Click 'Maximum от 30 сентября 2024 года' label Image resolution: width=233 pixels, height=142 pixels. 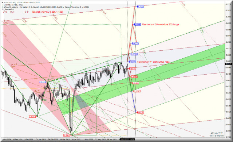click(160, 24)
